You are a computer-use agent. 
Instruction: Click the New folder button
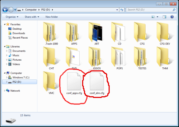point(52,17)
